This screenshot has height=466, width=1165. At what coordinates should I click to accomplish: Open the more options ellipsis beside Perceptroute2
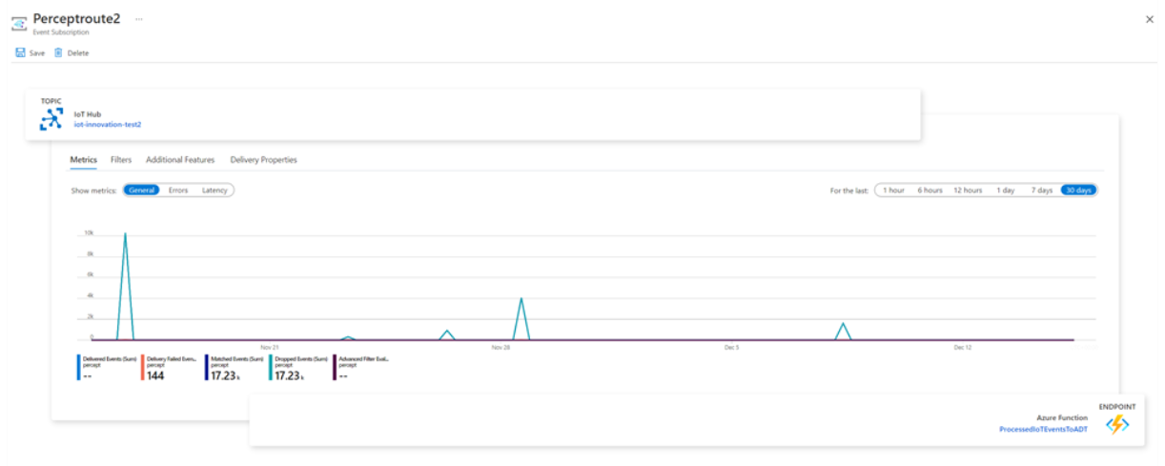coord(139,19)
